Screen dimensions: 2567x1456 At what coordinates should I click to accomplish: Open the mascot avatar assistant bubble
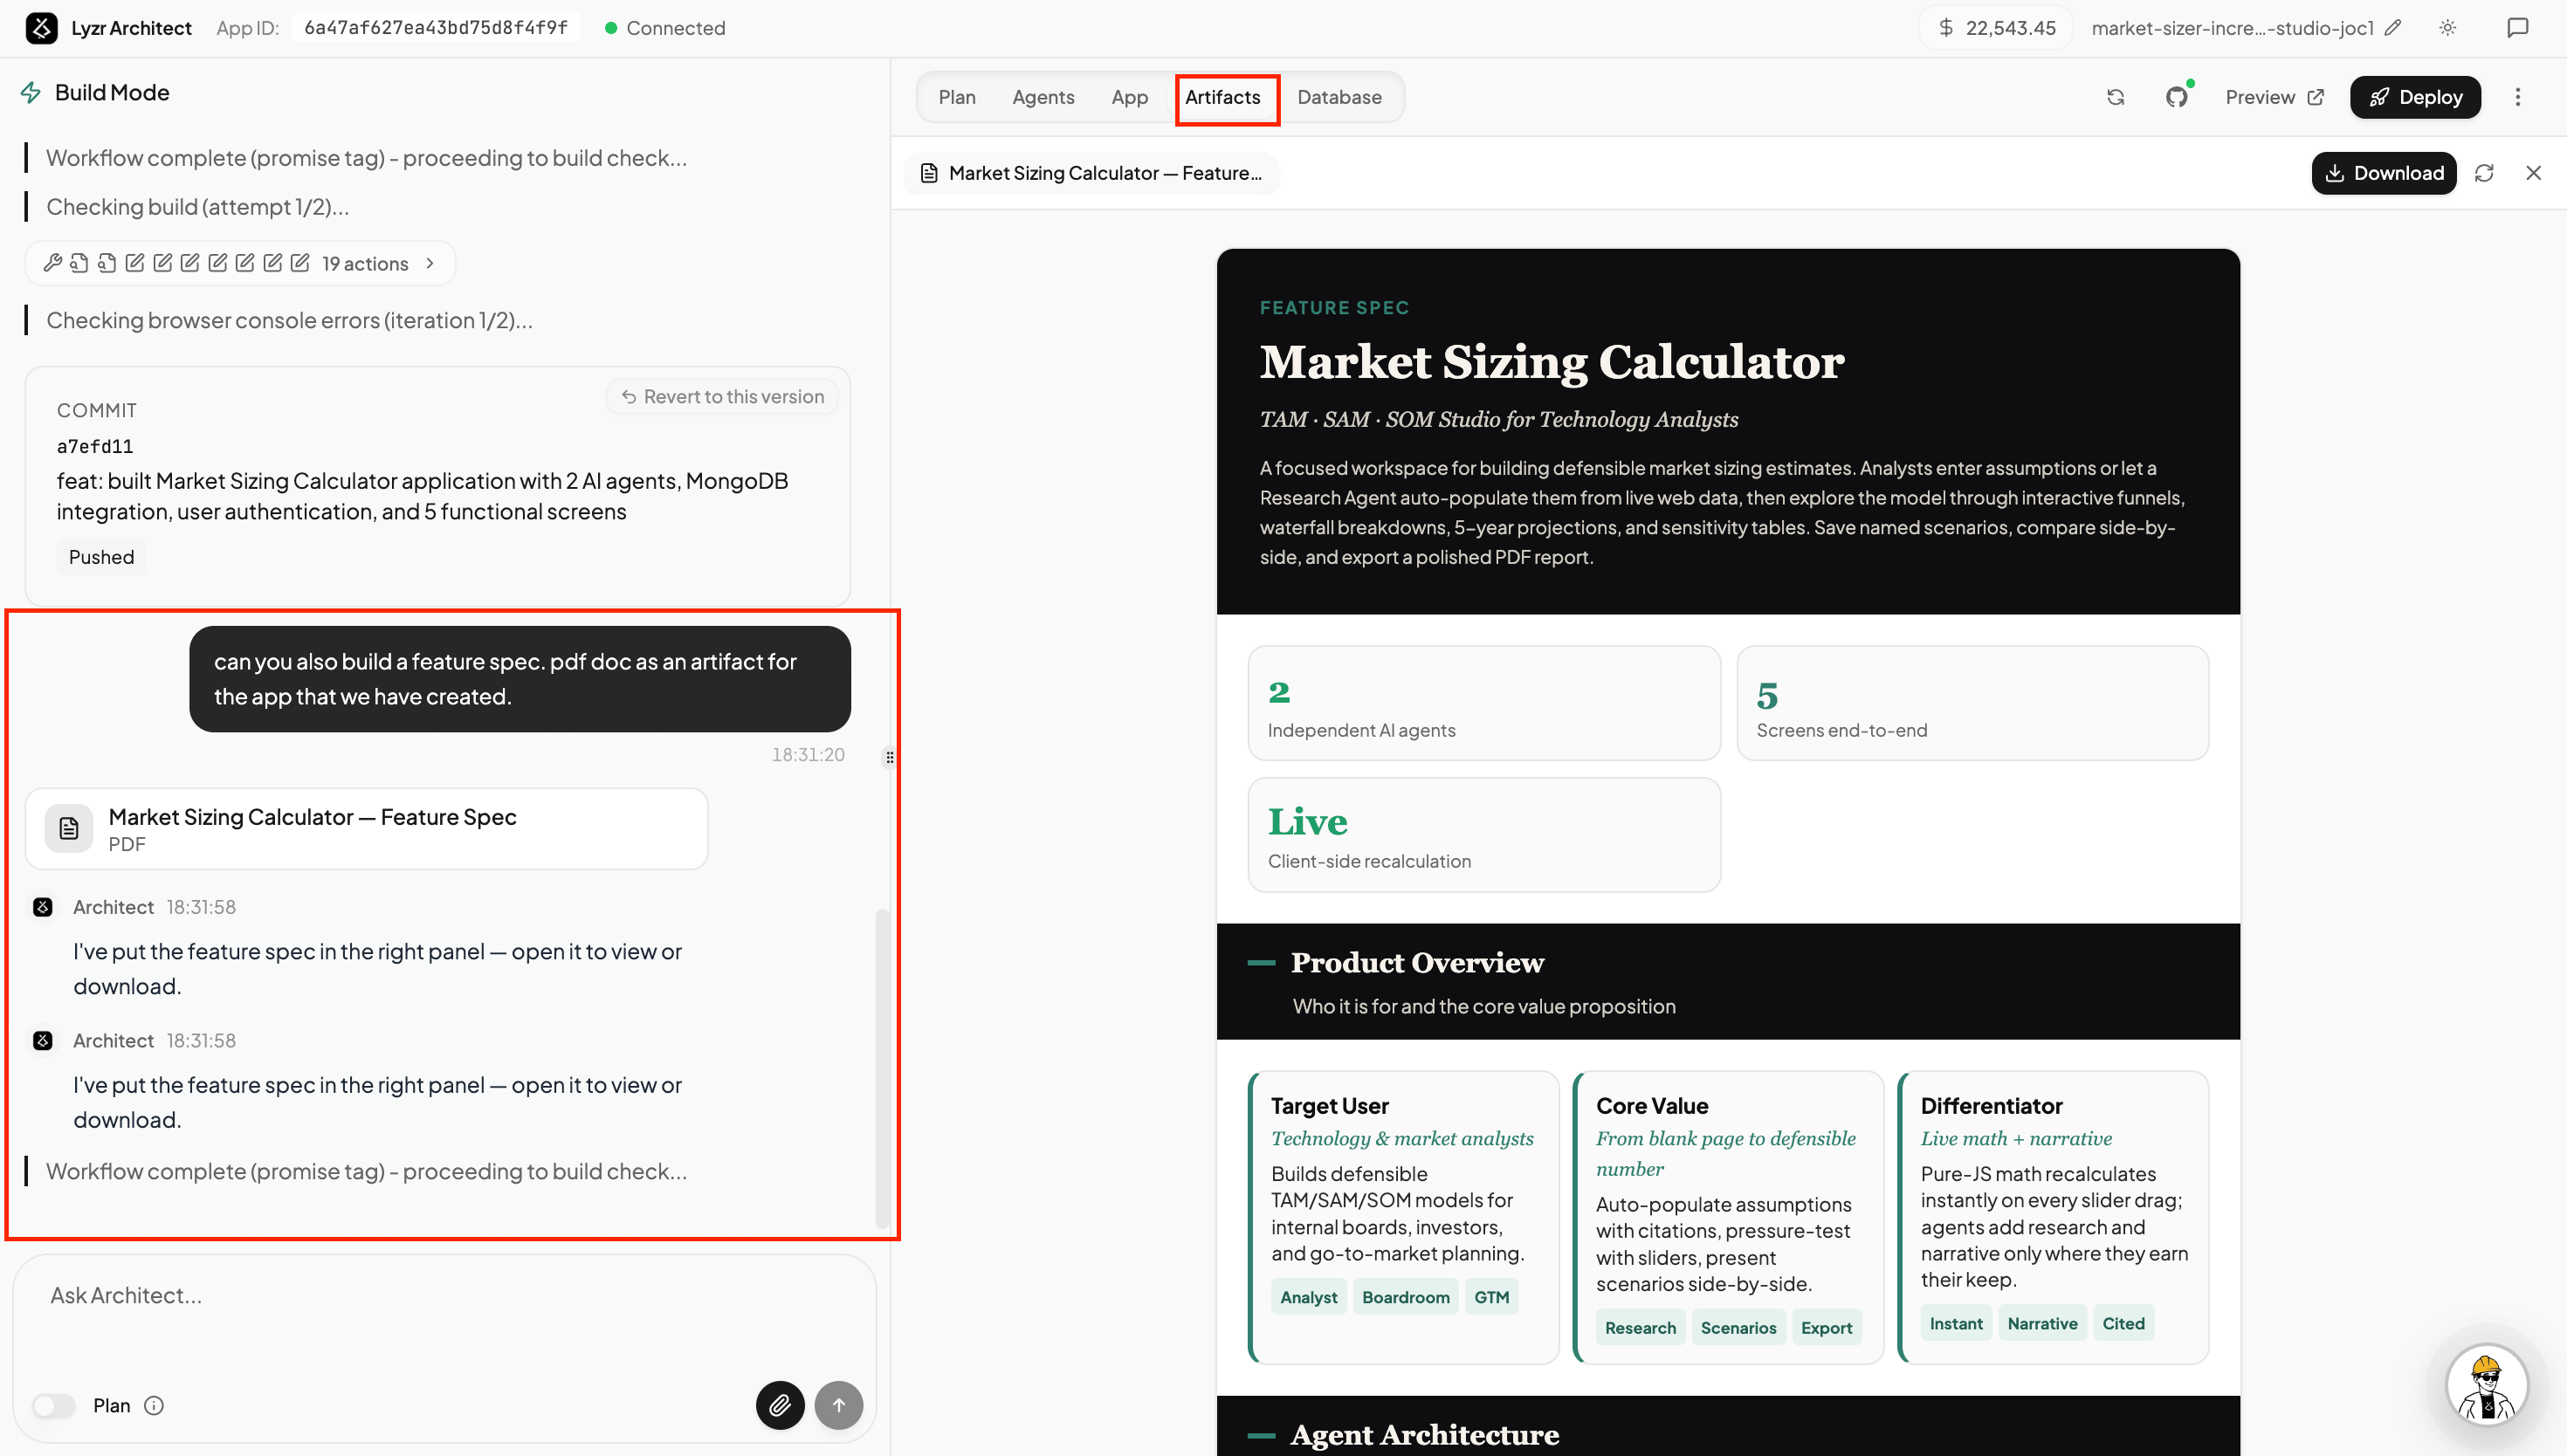(2487, 1384)
